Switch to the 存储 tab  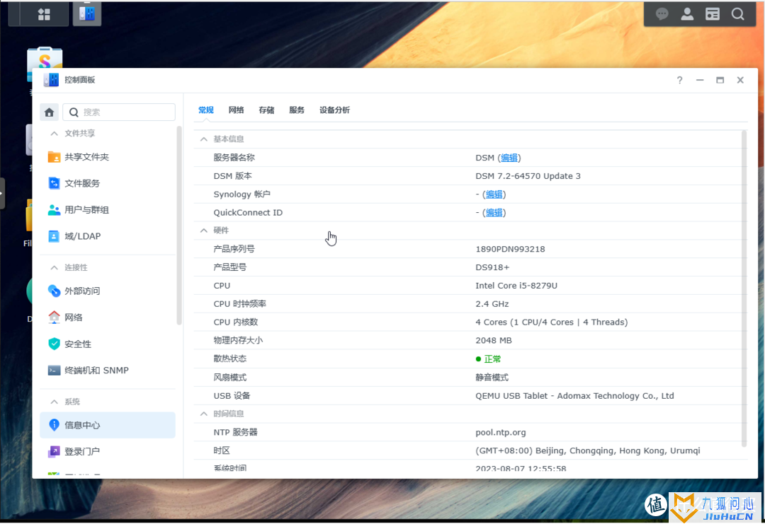[x=266, y=110]
